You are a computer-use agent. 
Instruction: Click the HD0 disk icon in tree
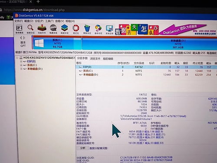21,58
